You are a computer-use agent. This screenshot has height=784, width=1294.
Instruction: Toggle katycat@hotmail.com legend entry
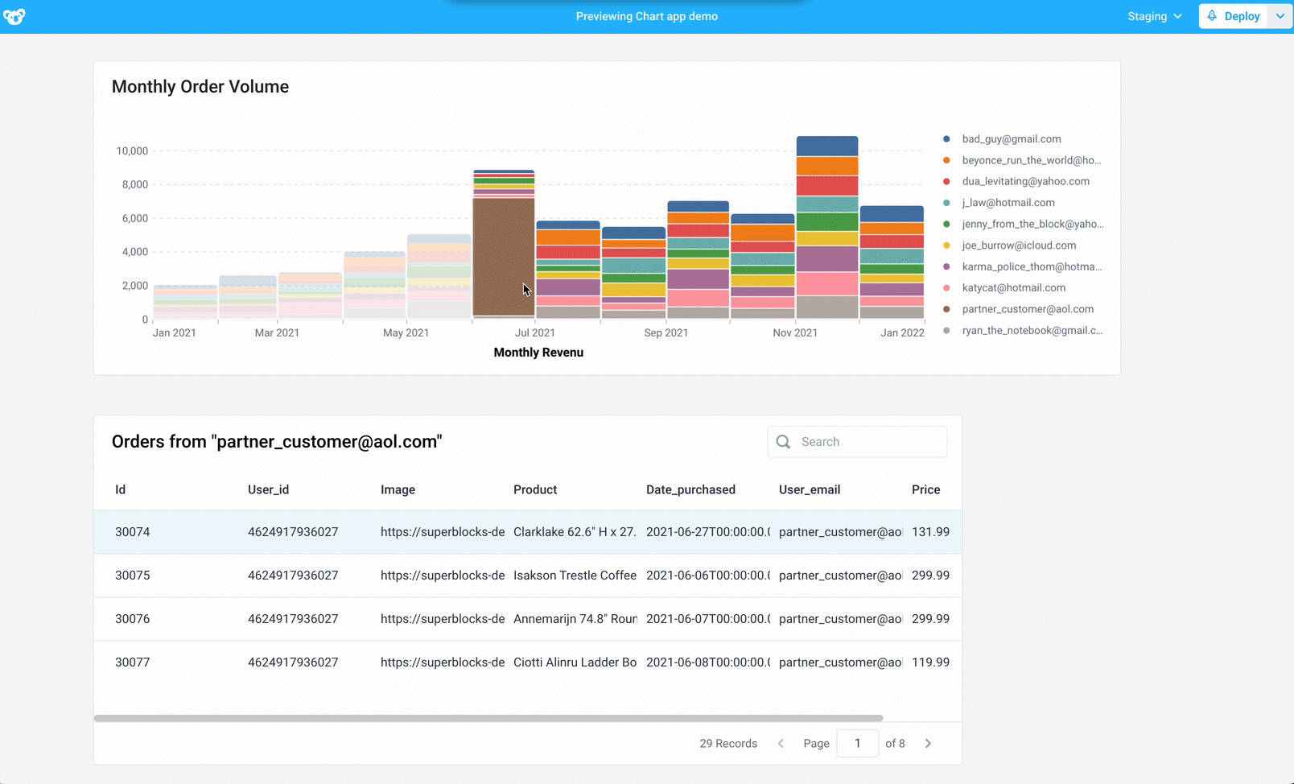click(1013, 288)
